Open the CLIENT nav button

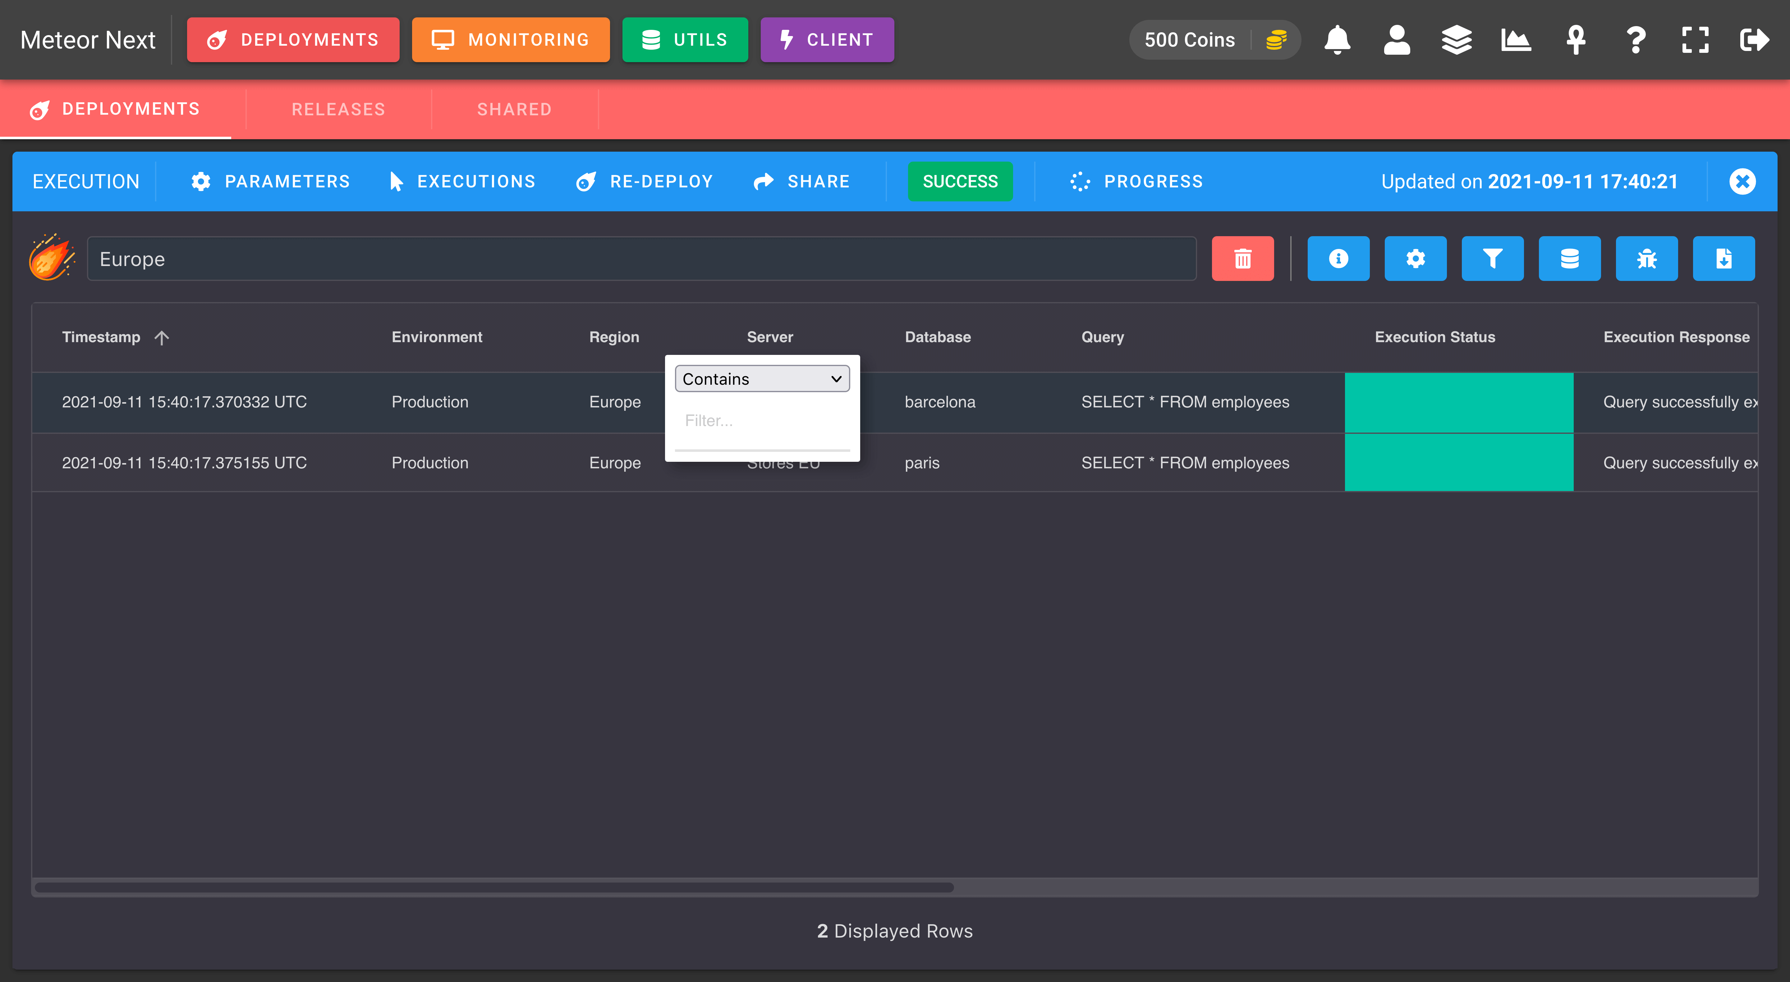tap(827, 39)
